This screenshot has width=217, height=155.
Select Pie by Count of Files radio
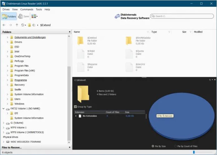coord(175,146)
